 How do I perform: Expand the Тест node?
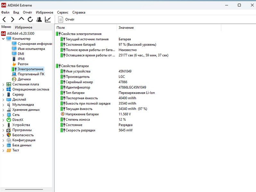click(x=3, y=150)
